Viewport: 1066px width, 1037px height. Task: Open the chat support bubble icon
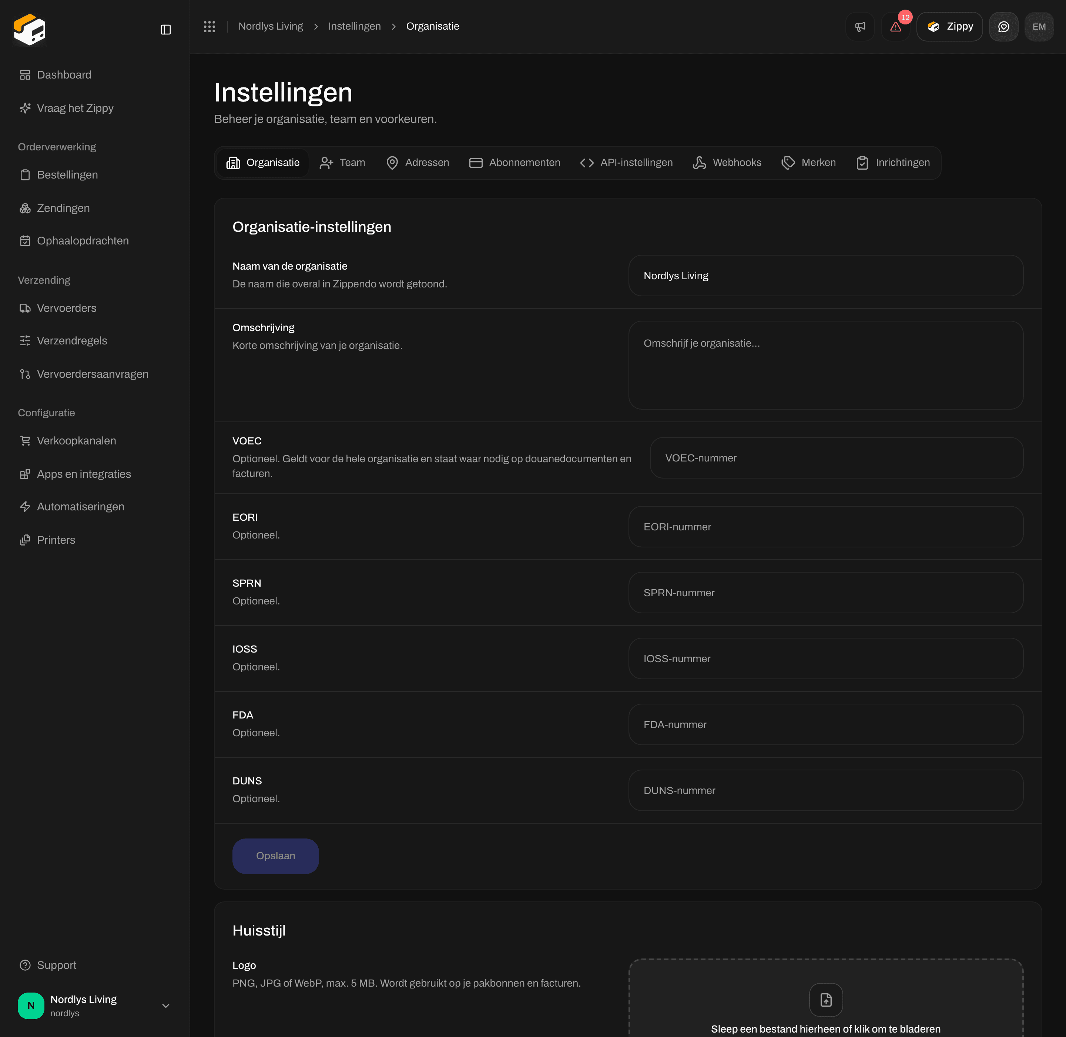pyautogui.click(x=1003, y=27)
